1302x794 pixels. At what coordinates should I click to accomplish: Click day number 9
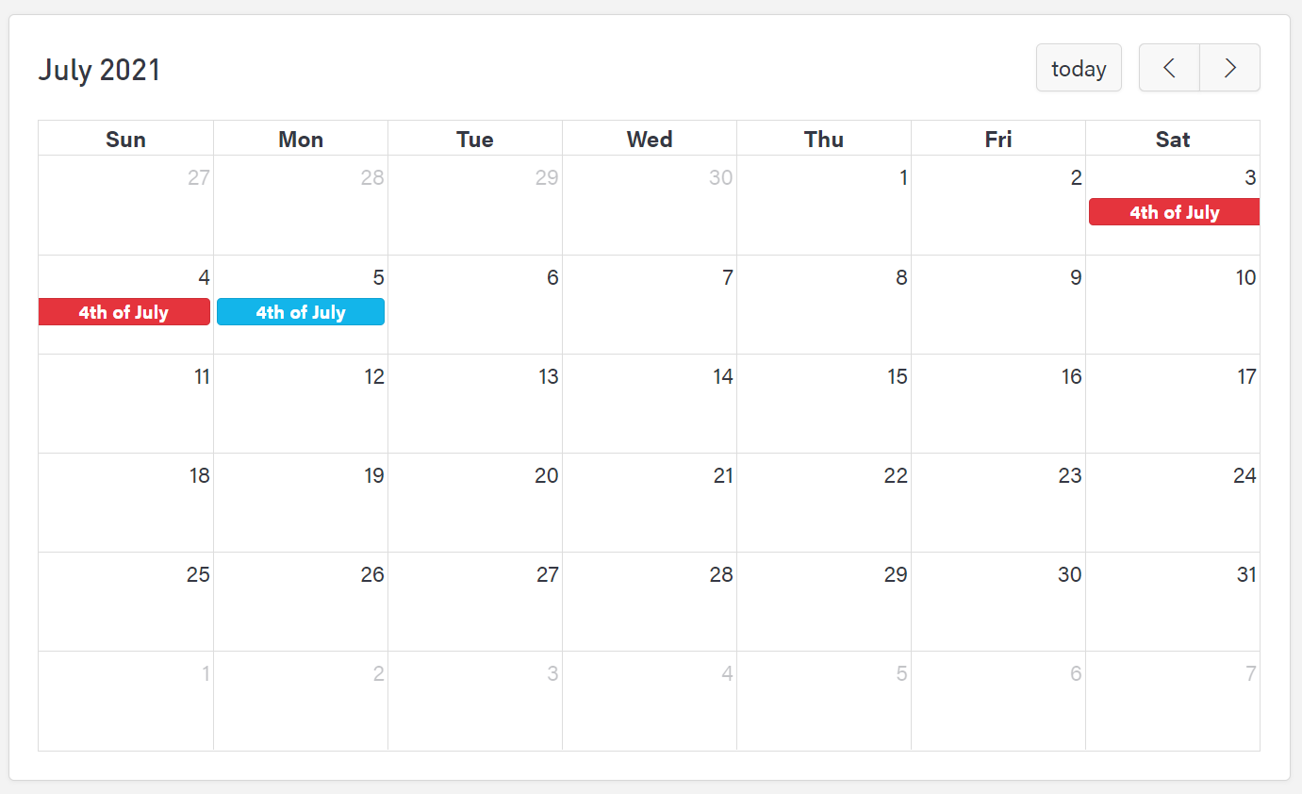coord(1076,278)
